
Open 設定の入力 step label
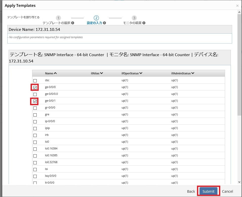pos(95,23)
